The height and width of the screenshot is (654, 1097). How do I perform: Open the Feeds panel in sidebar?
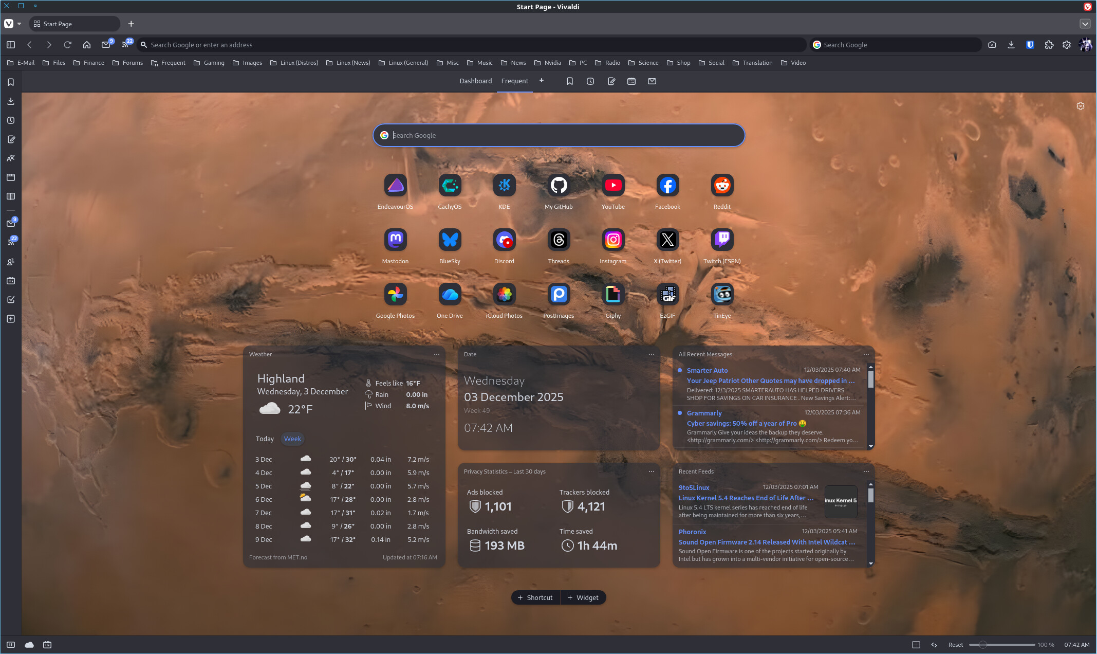point(11,242)
